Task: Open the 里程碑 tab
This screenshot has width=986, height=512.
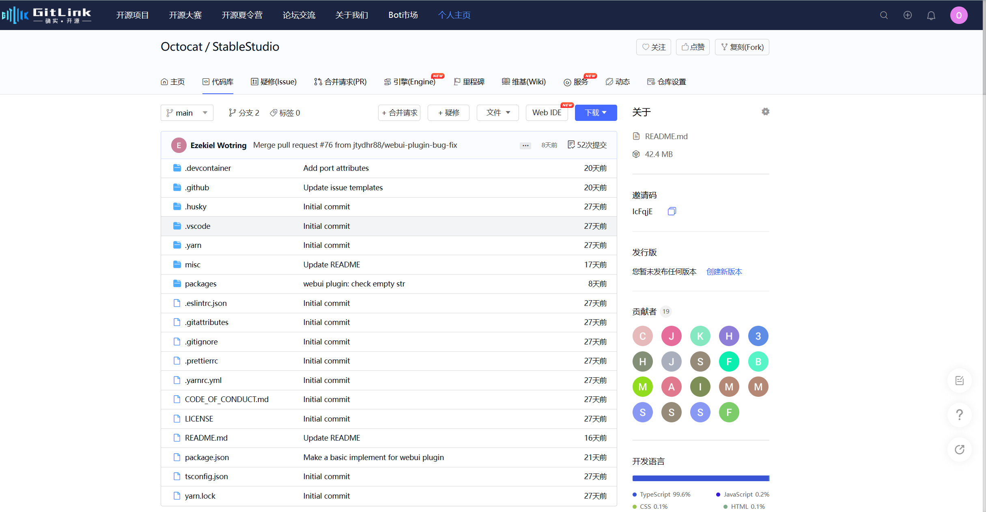Action: pyautogui.click(x=469, y=82)
